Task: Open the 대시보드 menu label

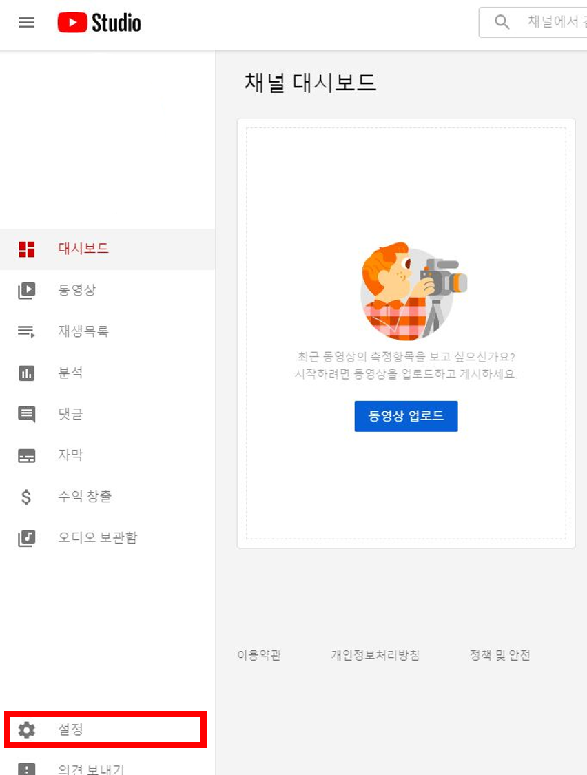Action: pos(83,248)
